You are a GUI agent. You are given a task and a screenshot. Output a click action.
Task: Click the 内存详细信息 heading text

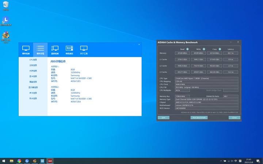(58, 62)
